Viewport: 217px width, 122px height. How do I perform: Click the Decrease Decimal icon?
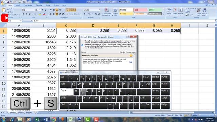pos(99,14)
